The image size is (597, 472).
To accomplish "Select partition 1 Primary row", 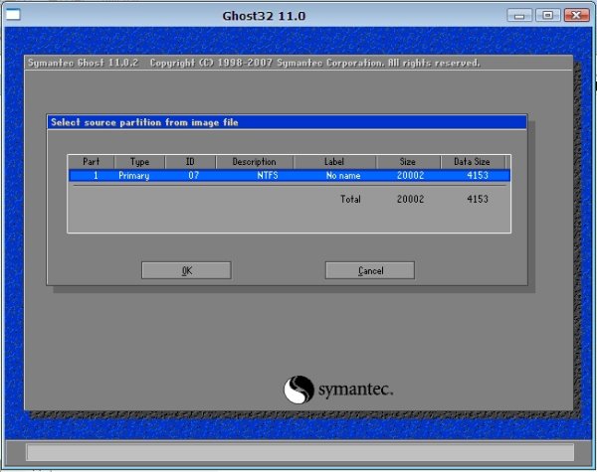I will pos(289,175).
